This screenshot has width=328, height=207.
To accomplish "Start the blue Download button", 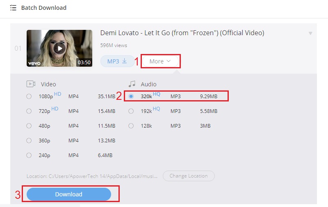I will 68,194.
